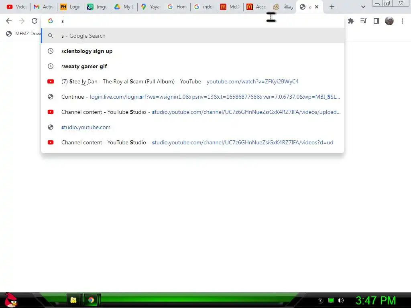Viewport: 411px width, 308px height.
Task: Click globe icon beside Continue entry
Action: [x=51, y=97]
